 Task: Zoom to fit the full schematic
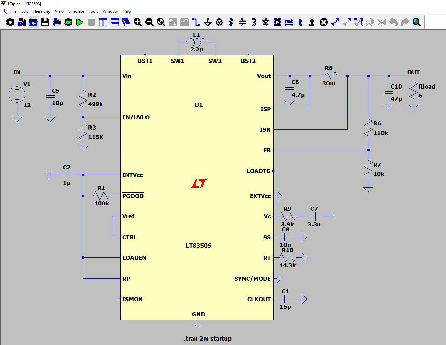point(161,22)
